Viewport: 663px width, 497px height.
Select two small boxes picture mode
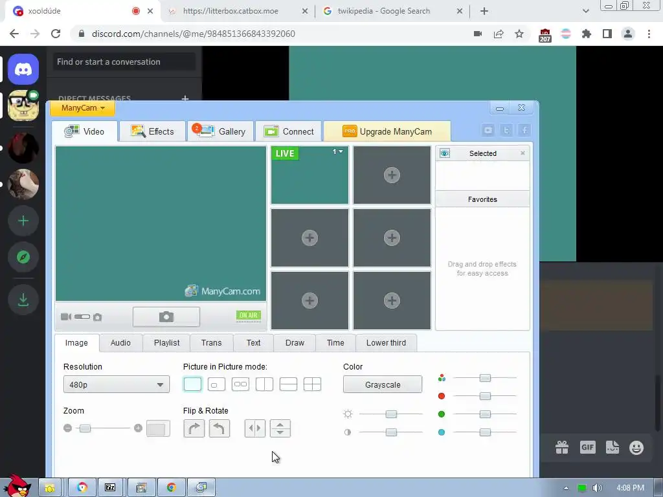coord(241,384)
